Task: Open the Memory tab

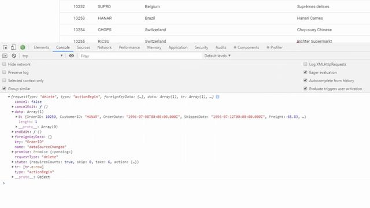Action: point(154,47)
